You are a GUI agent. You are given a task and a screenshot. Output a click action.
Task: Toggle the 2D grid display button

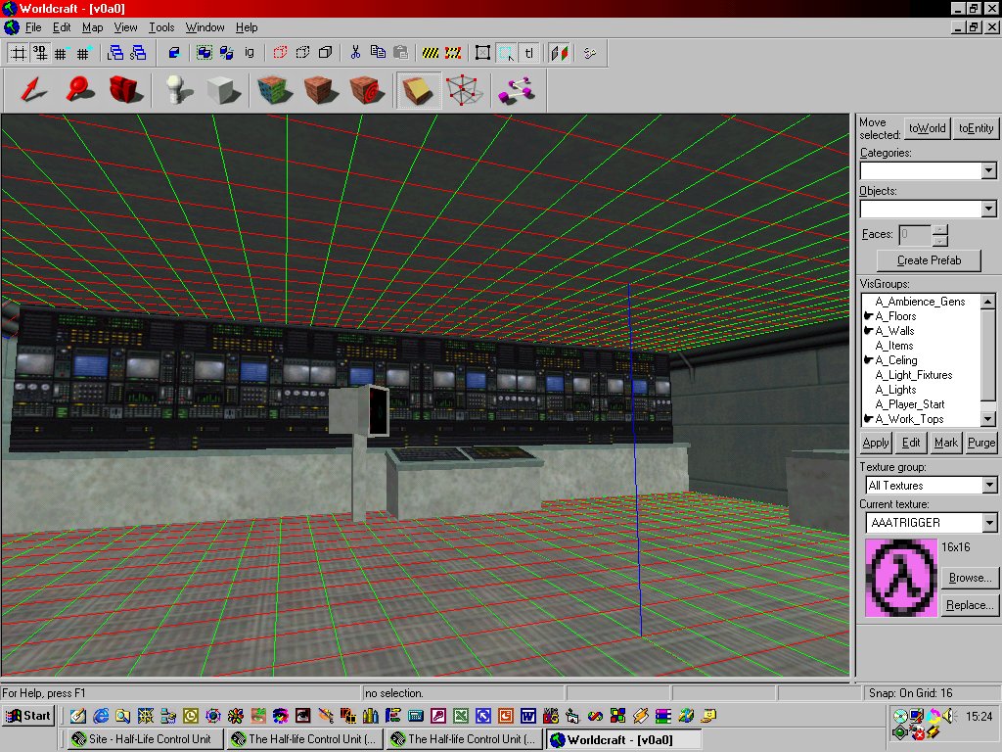18,53
